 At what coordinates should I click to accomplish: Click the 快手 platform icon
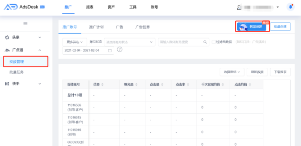pyautogui.click(x=7, y=83)
